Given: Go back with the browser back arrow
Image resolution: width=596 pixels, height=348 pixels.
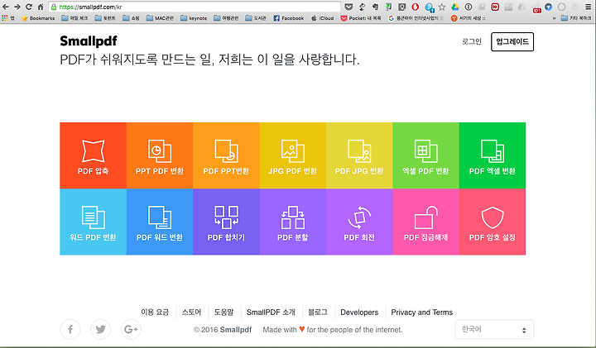Looking at the screenshot, I should tap(5, 7).
